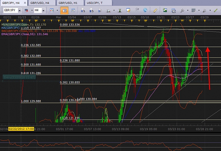Select the 0.236 132.585 Fibonacci level label
This screenshot has height=151, width=221.
click(31, 45)
